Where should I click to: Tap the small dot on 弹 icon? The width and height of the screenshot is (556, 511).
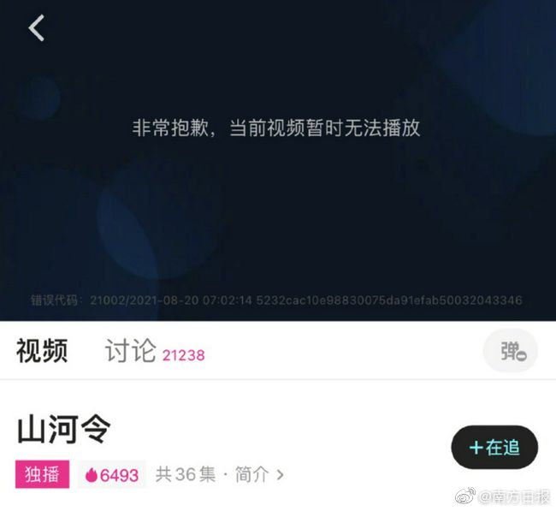pyautogui.click(x=522, y=355)
